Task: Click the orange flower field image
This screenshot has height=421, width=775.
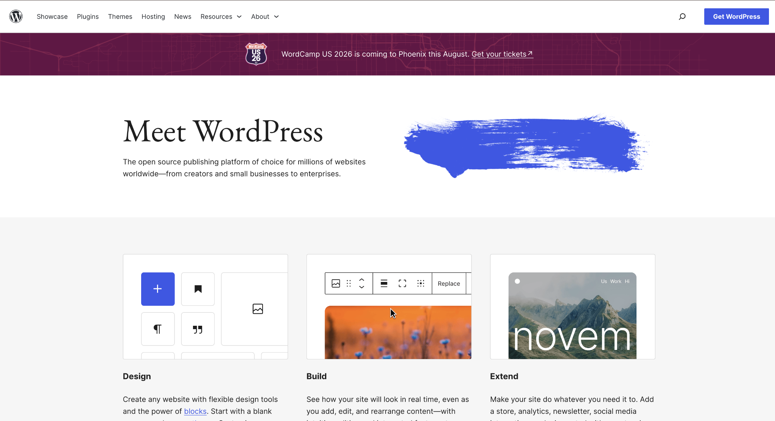Action: pyautogui.click(x=398, y=333)
